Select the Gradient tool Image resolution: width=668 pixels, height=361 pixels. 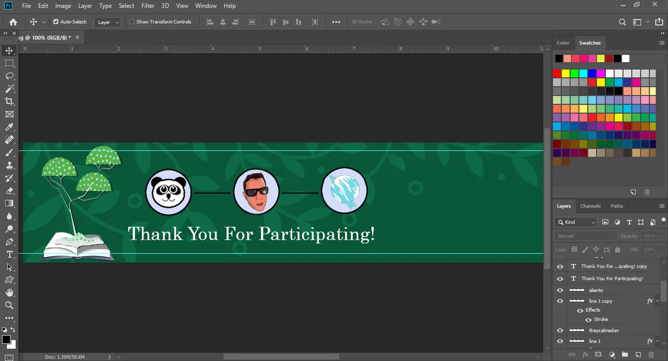pos(9,203)
